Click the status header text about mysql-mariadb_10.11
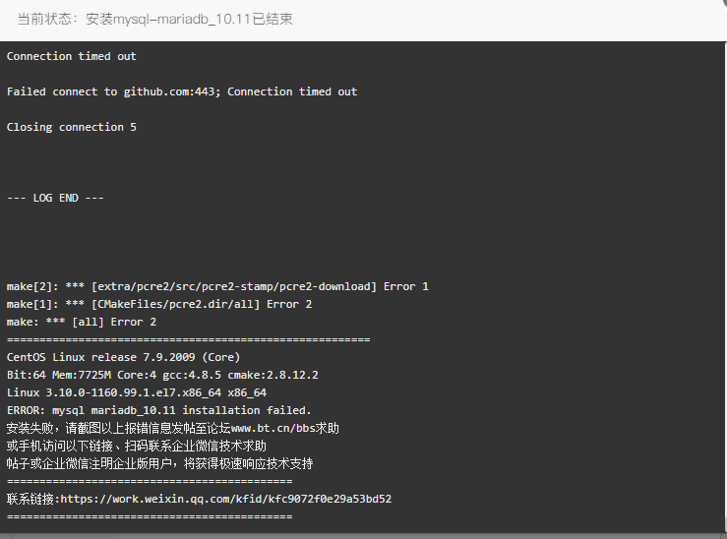 click(x=155, y=19)
